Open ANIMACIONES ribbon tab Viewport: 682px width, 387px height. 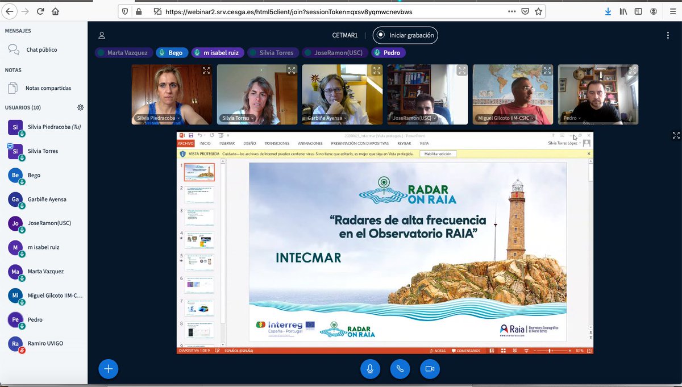(310, 144)
